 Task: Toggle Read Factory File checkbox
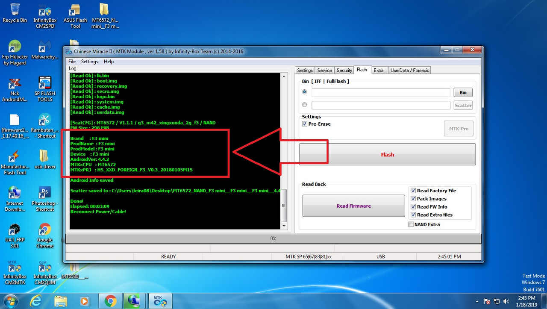pyautogui.click(x=413, y=191)
